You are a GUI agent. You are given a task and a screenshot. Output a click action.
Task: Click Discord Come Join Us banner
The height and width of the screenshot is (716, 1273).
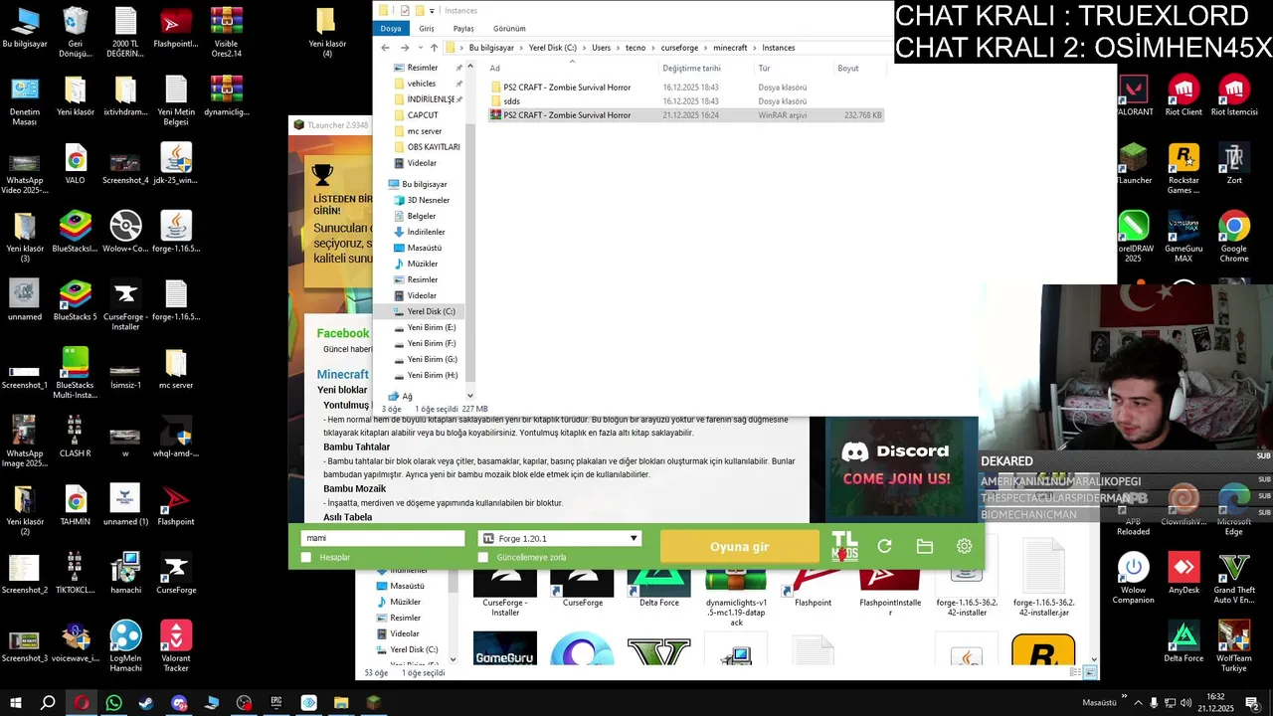pyautogui.click(x=894, y=466)
